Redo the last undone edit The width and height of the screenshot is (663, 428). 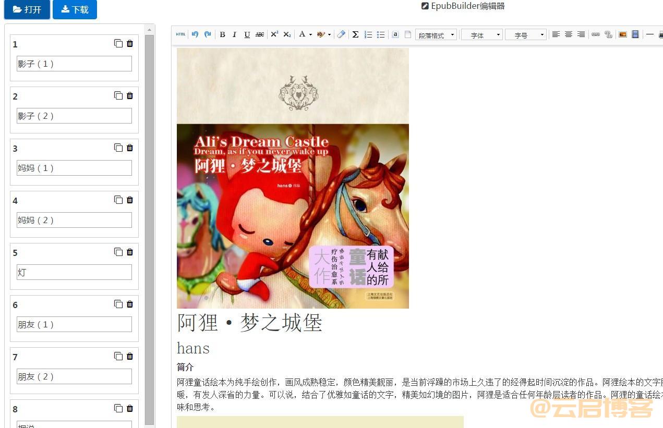(x=208, y=34)
